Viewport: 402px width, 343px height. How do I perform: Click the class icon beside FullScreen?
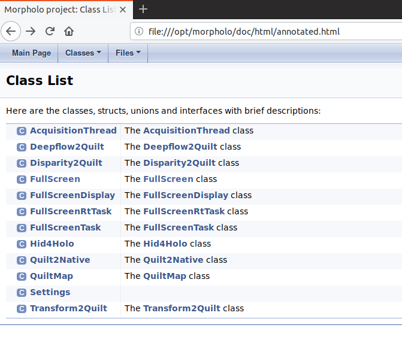click(x=22, y=180)
